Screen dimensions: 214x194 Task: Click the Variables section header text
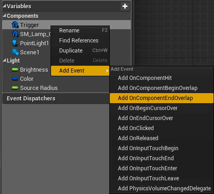[19, 6]
